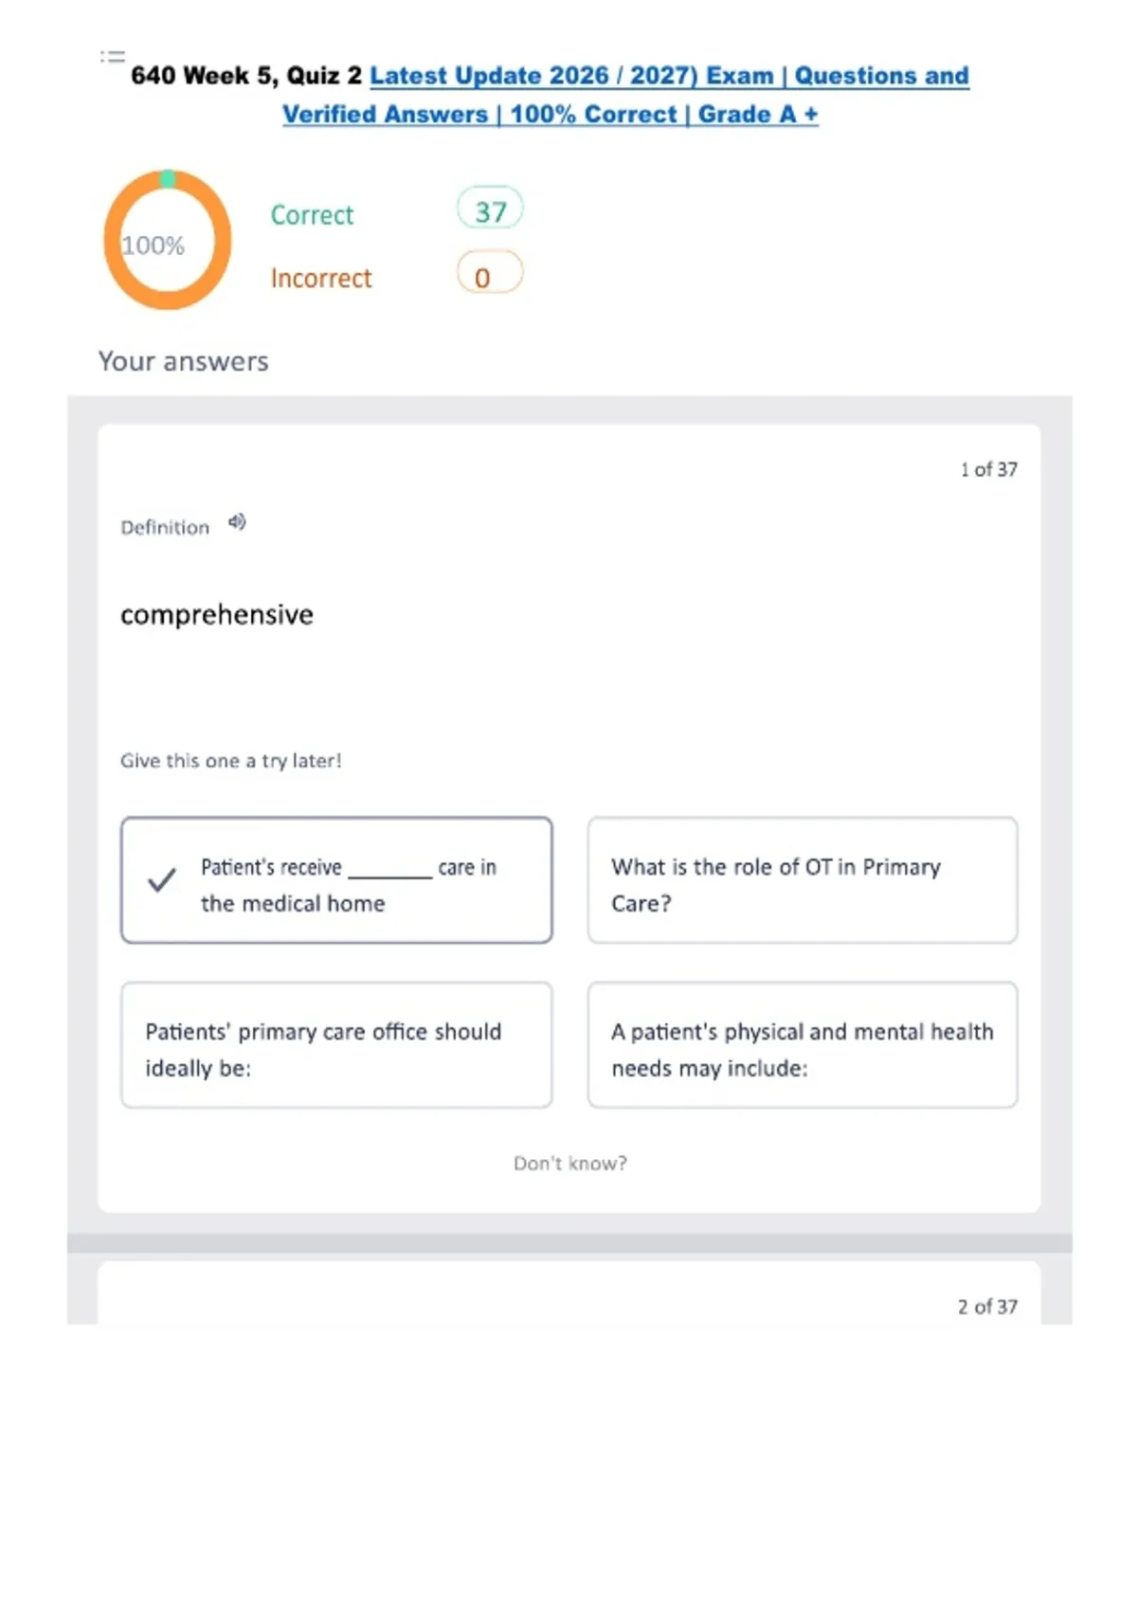The image size is (1137, 1611).
Task: Click the "2 of 37" question counter
Action: point(987,1306)
